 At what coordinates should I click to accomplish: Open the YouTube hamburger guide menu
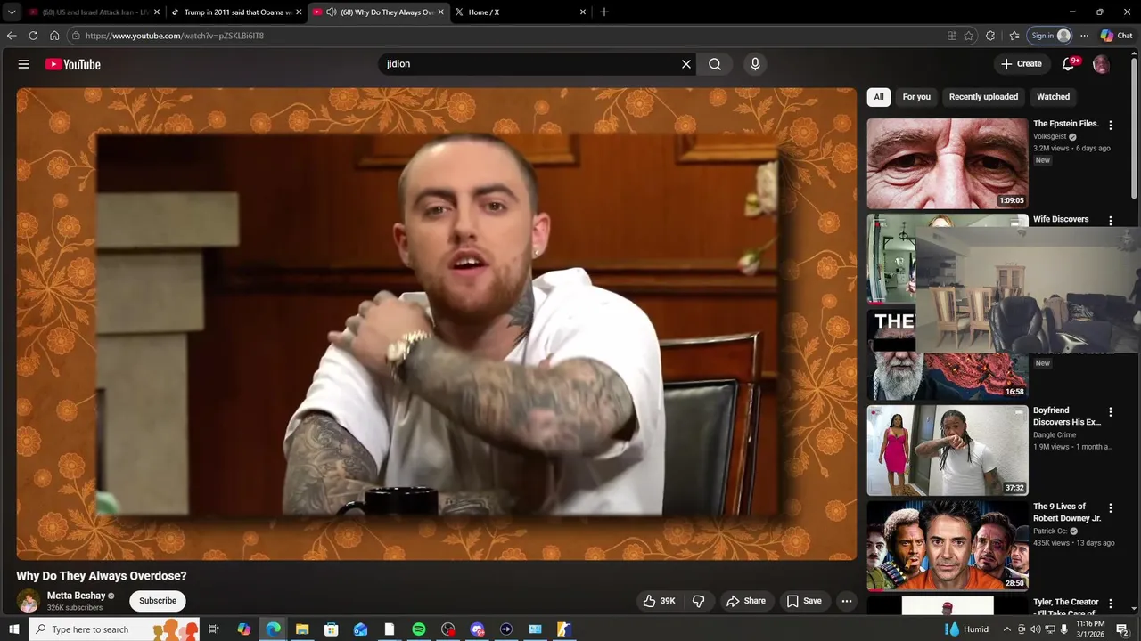coord(24,64)
